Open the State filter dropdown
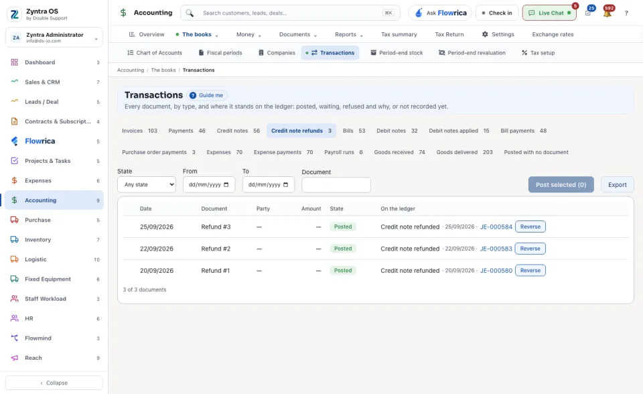Screen dimensions: 643x394 (147, 185)
